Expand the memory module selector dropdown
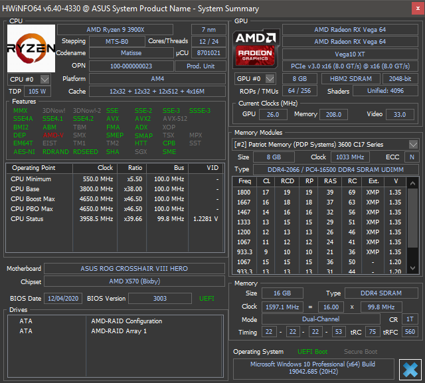Viewport: 425px width, 383px height. pyautogui.click(x=413, y=144)
